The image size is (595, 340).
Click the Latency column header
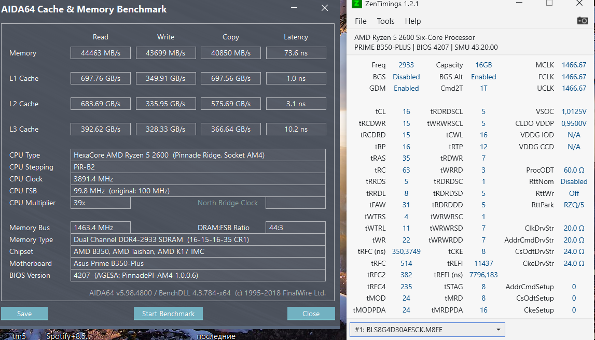(296, 37)
